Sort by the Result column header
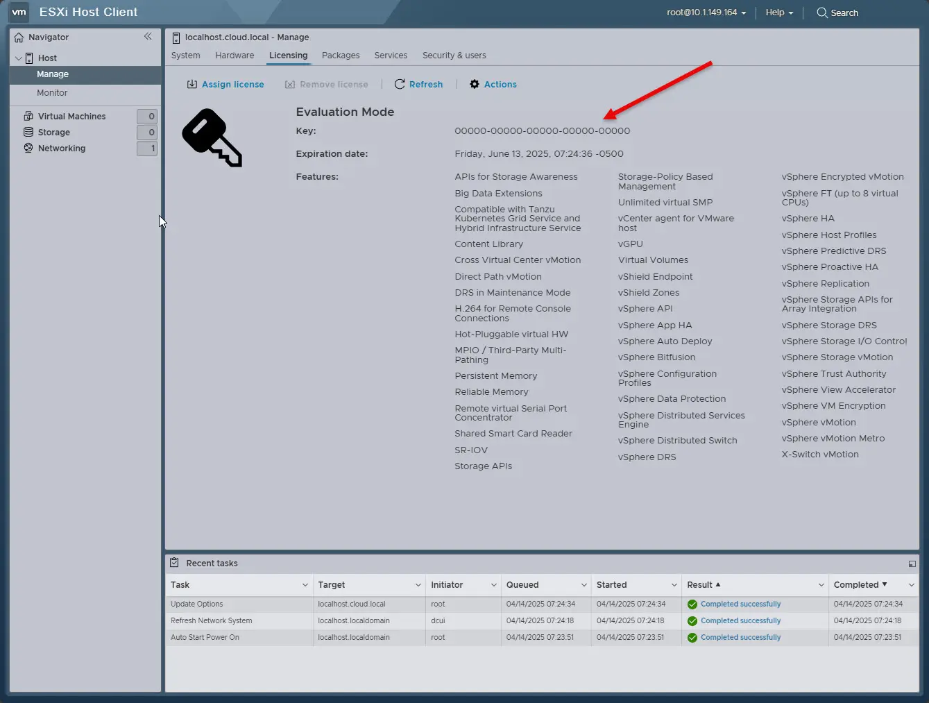Image resolution: width=929 pixels, height=703 pixels. 700,585
